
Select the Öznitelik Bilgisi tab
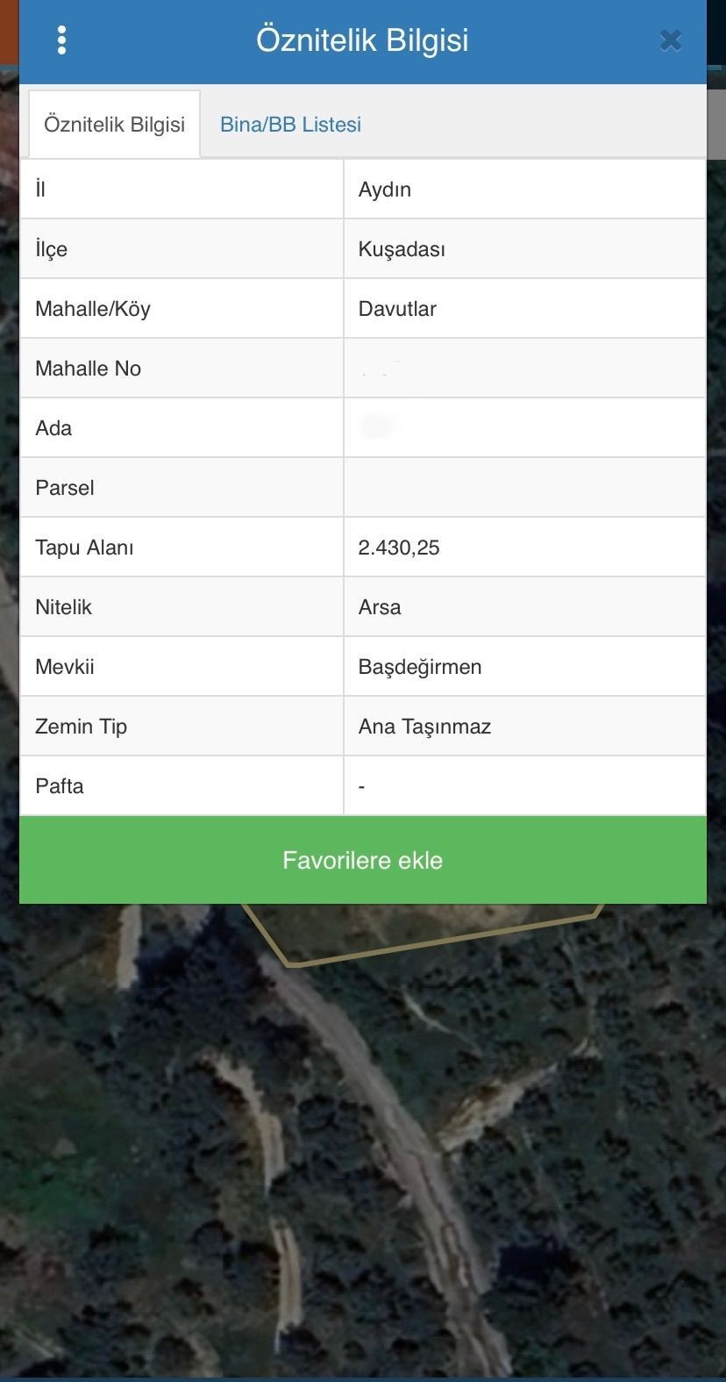click(114, 125)
